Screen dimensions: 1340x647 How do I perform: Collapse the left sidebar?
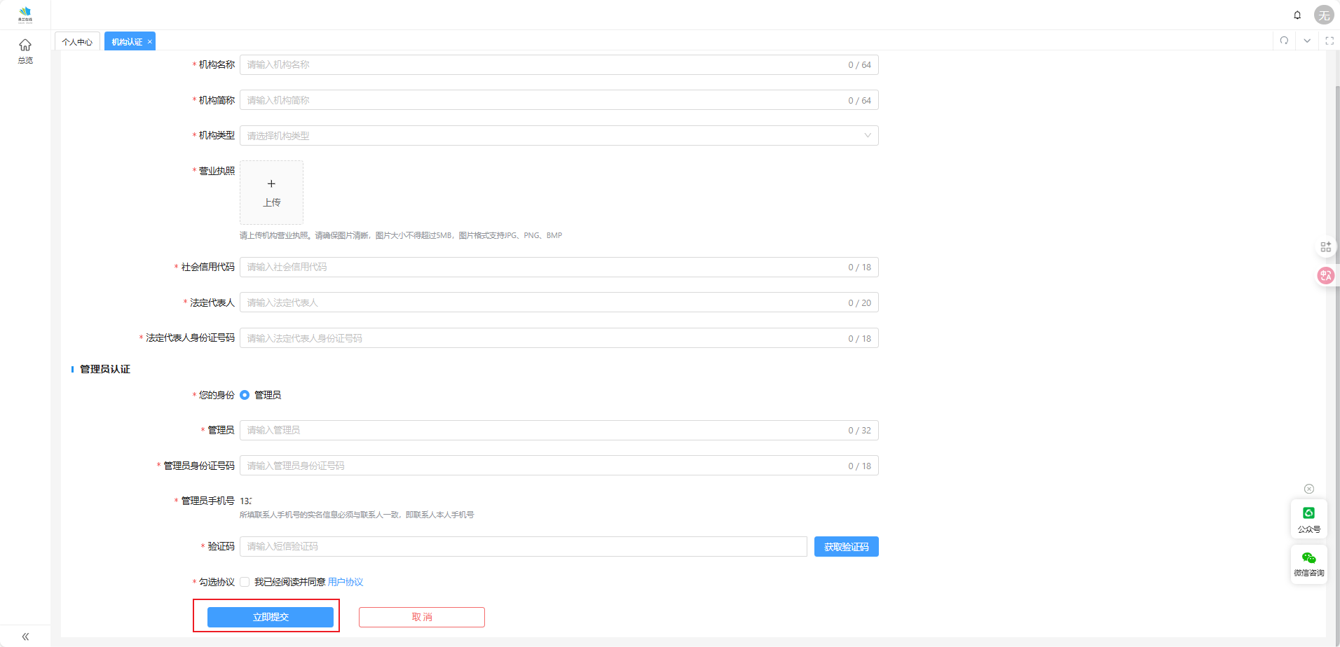coord(25,636)
